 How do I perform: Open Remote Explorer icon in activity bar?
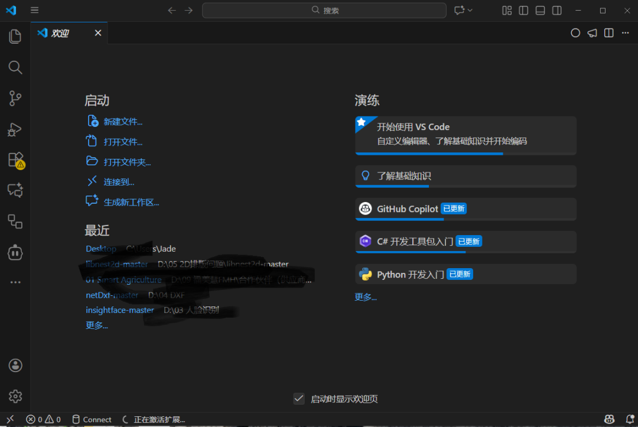(15, 221)
